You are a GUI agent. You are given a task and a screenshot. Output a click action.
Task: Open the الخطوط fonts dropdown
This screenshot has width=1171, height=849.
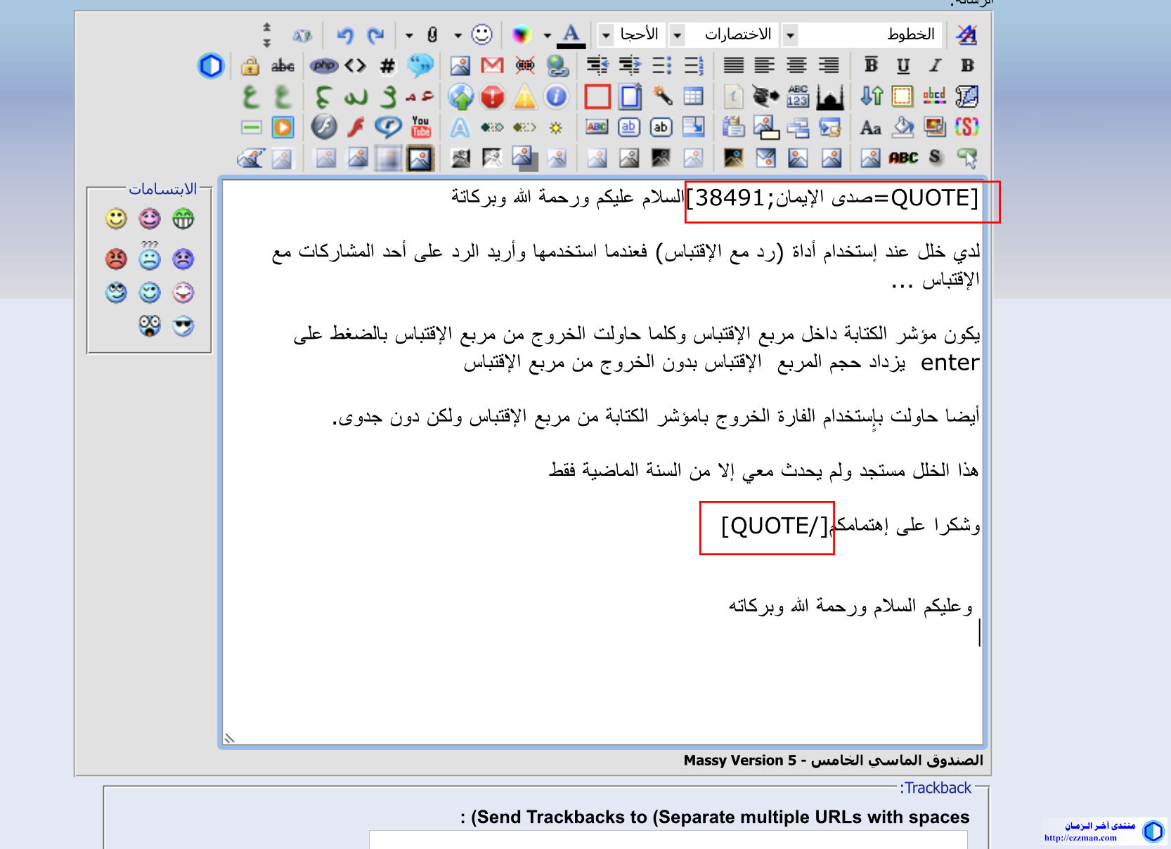tap(791, 34)
